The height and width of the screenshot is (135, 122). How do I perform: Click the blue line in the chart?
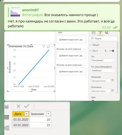(34, 67)
